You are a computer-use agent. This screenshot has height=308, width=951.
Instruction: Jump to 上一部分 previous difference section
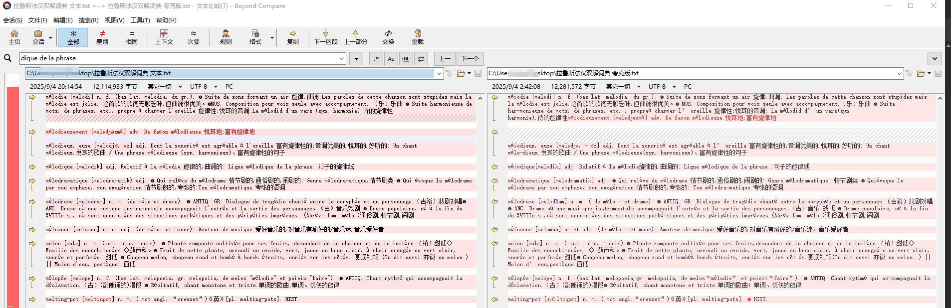[x=356, y=37]
